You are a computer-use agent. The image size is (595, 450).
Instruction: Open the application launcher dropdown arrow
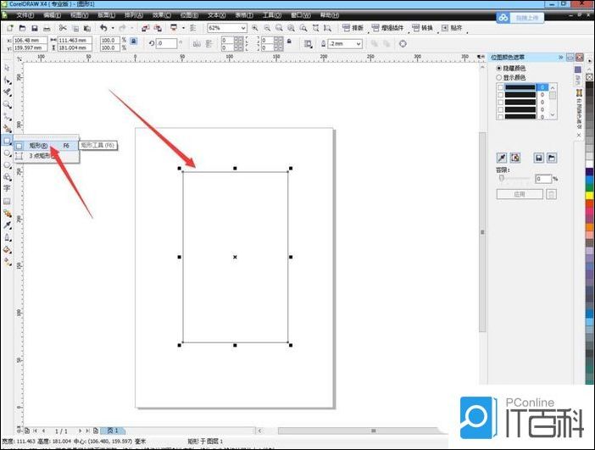[x=183, y=28]
